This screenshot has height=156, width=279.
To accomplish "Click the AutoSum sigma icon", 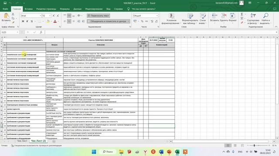I will pyautogui.click(x=242, y=14).
